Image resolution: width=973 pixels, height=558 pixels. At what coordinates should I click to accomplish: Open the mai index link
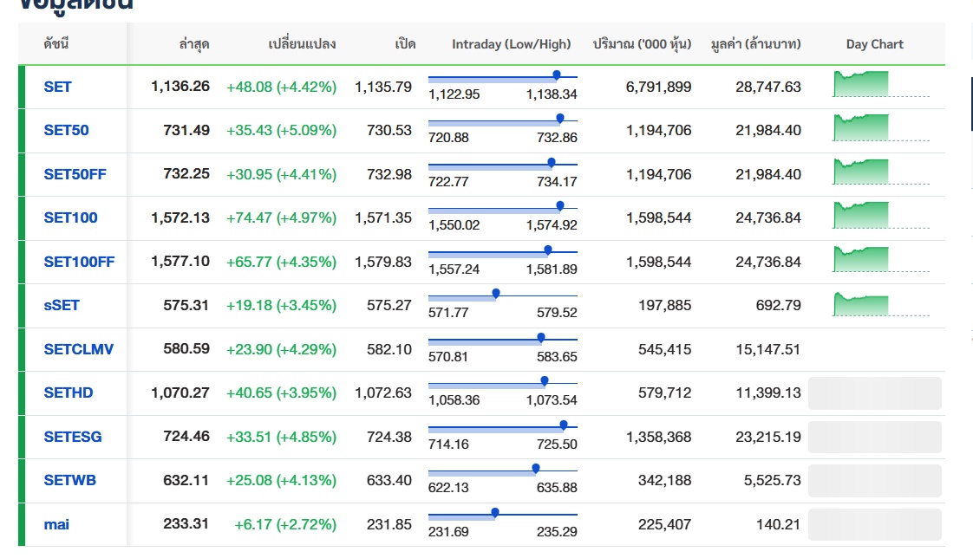(56, 524)
